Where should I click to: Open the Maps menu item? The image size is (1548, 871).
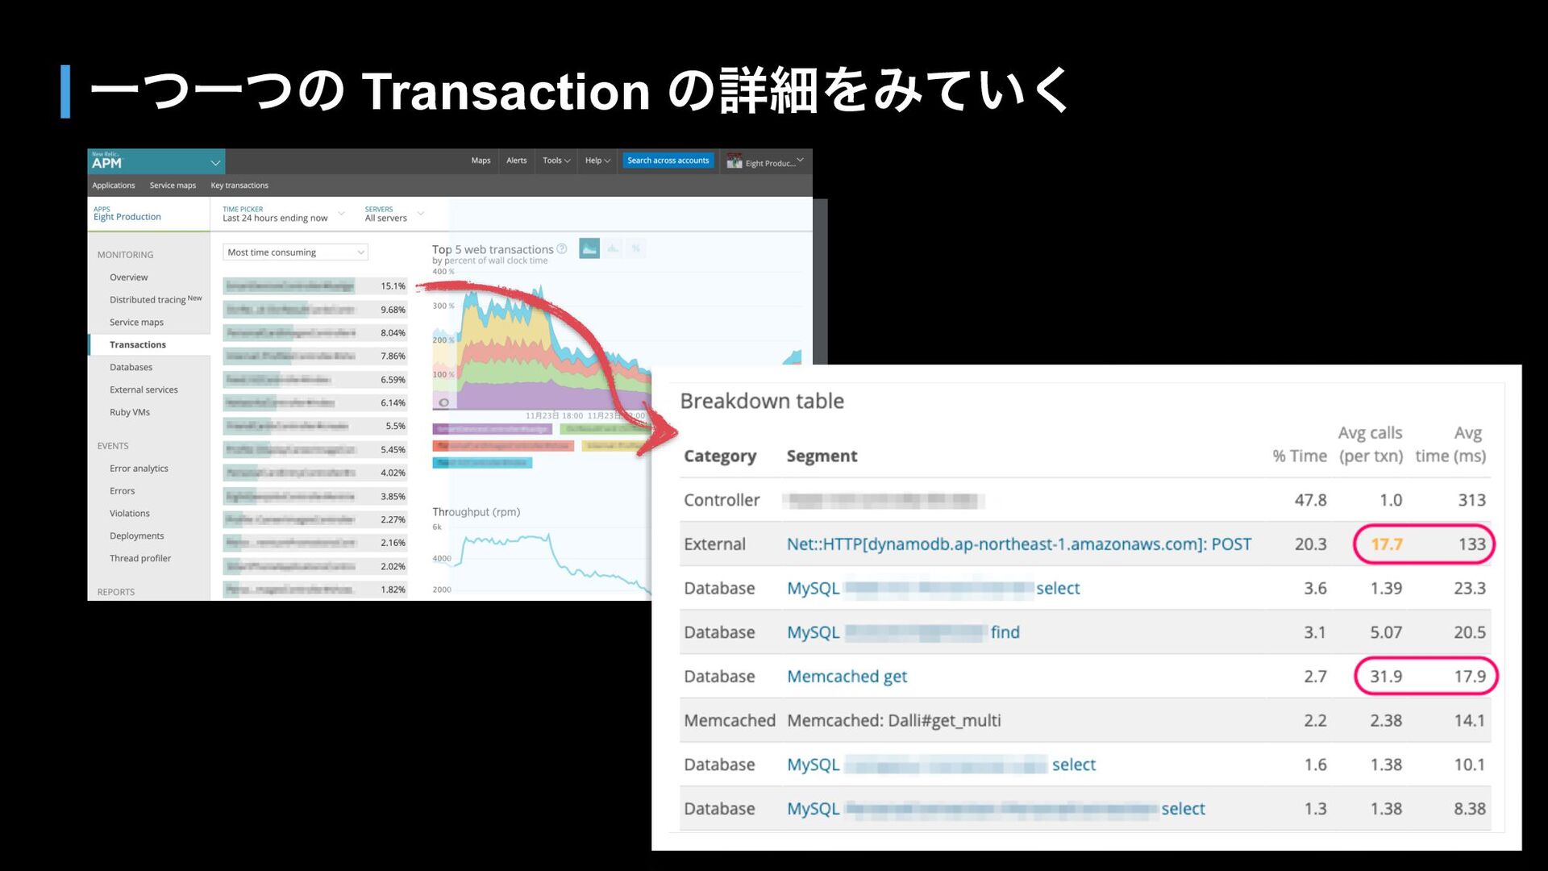[481, 160]
